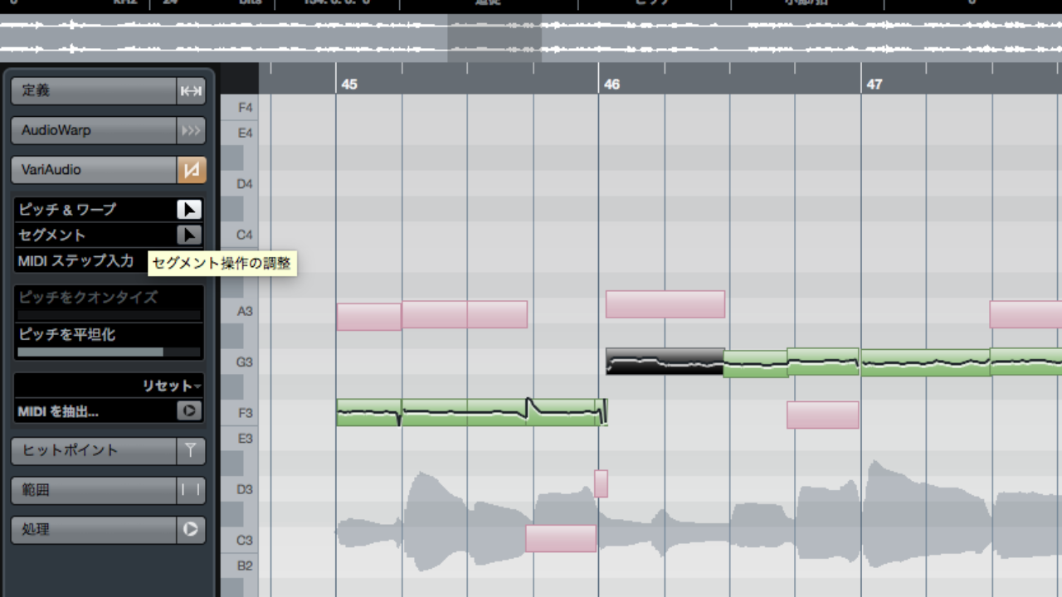Select the セグメント mode label
Image resolution: width=1062 pixels, height=597 pixels.
tap(51, 235)
